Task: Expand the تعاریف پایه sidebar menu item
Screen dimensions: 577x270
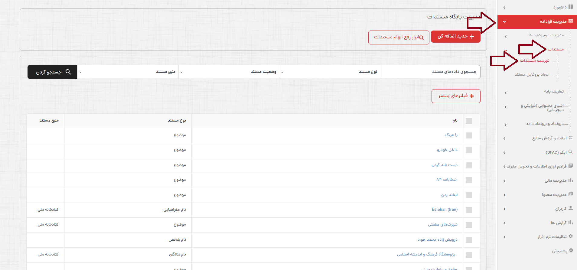Action: [x=553, y=91]
